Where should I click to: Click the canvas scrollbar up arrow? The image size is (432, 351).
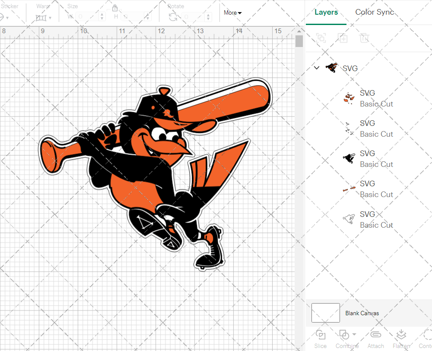(x=299, y=31)
